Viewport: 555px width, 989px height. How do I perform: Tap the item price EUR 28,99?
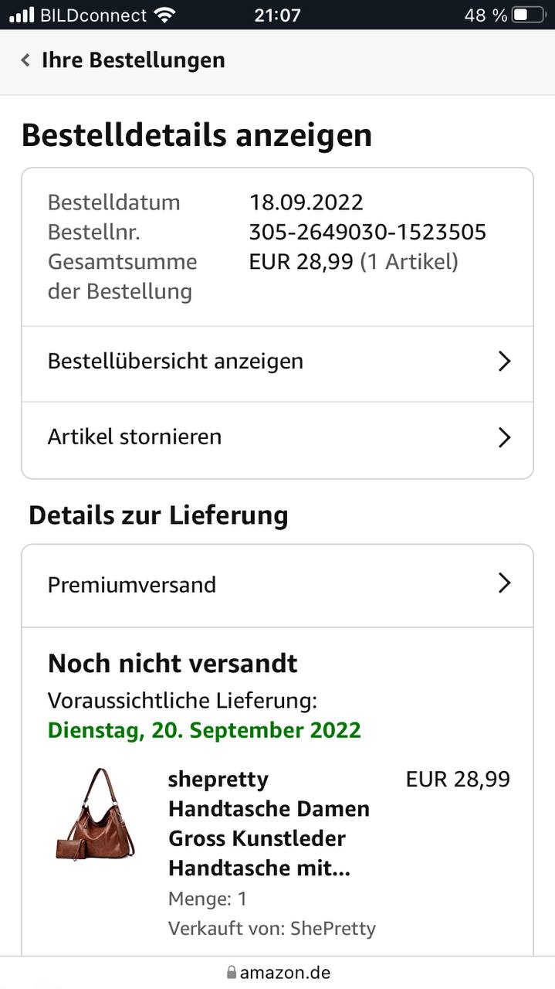tap(458, 779)
